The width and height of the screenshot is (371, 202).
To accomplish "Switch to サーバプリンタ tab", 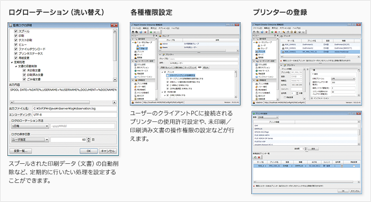I will (x=190, y=67).
